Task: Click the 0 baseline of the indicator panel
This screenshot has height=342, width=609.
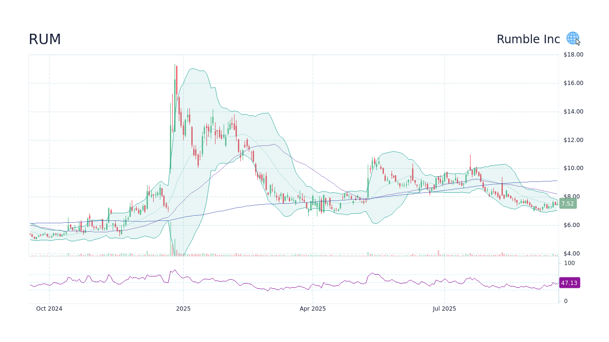Action: coord(565,300)
